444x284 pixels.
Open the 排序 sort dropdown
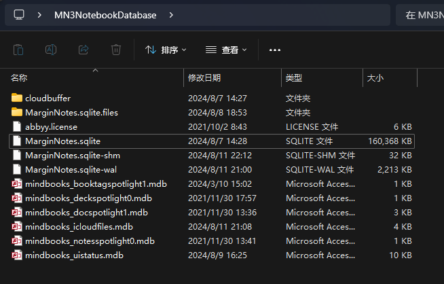coord(166,50)
